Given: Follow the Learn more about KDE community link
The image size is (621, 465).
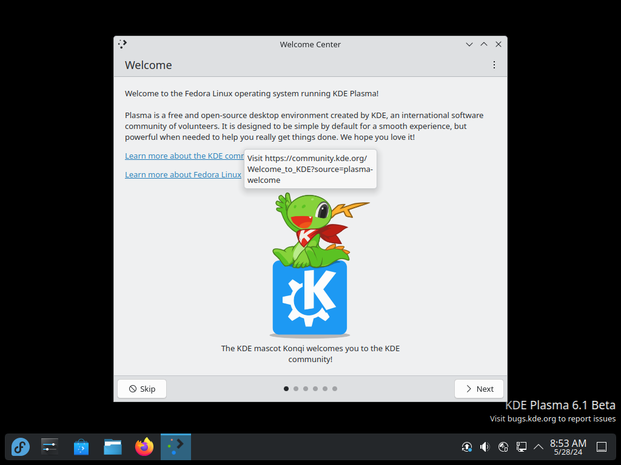Looking at the screenshot, I should [184, 156].
